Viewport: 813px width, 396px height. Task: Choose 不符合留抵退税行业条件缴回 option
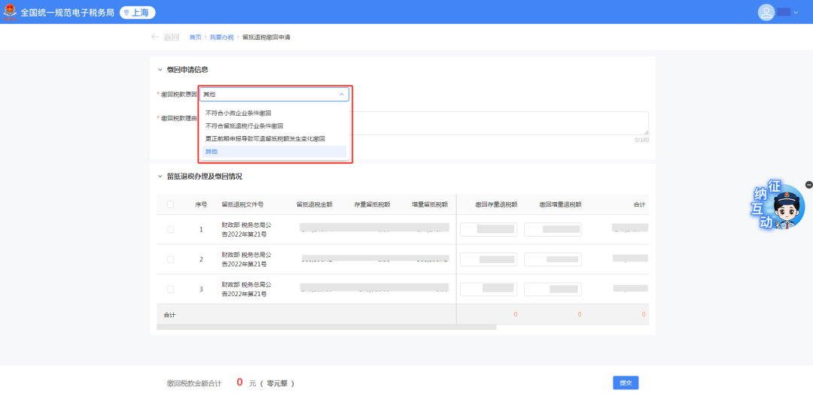click(x=244, y=125)
